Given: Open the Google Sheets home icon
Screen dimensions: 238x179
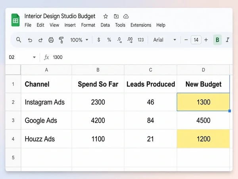Looking at the screenshot, I should coord(15,20).
